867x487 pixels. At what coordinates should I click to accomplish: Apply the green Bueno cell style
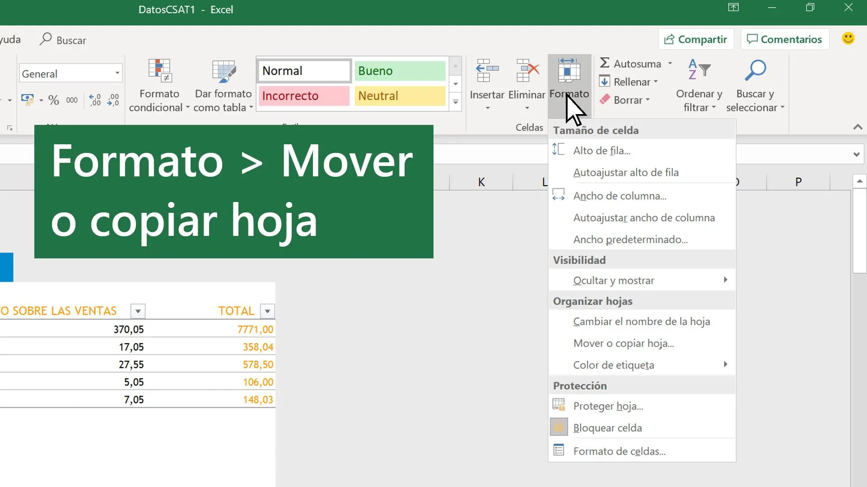coord(399,71)
